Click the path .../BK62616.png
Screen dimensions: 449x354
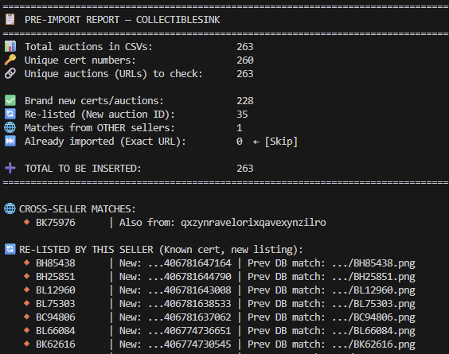coord(373,344)
